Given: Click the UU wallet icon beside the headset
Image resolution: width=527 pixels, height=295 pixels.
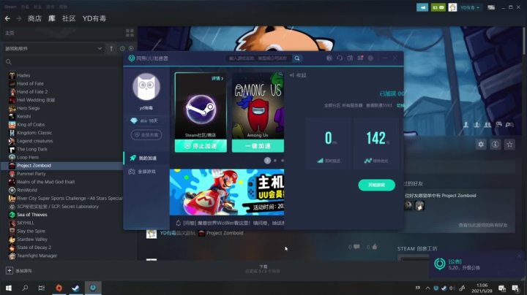Looking at the screenshot, I should coord(350,58).
